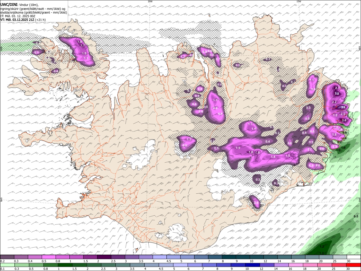
Task: Pick the top-row legend swatch above 0.2
Action: (7, 257)
